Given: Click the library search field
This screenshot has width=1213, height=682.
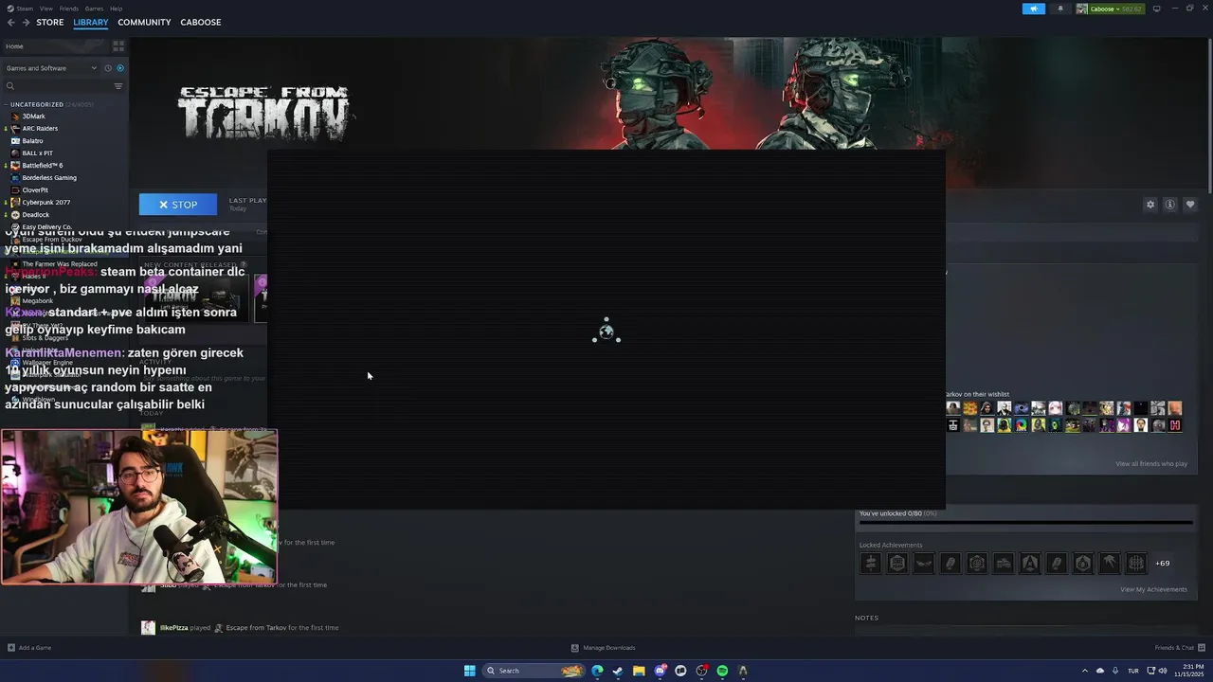Looking at the screenshot, I should pyautogui.click(x=57, y=86).
